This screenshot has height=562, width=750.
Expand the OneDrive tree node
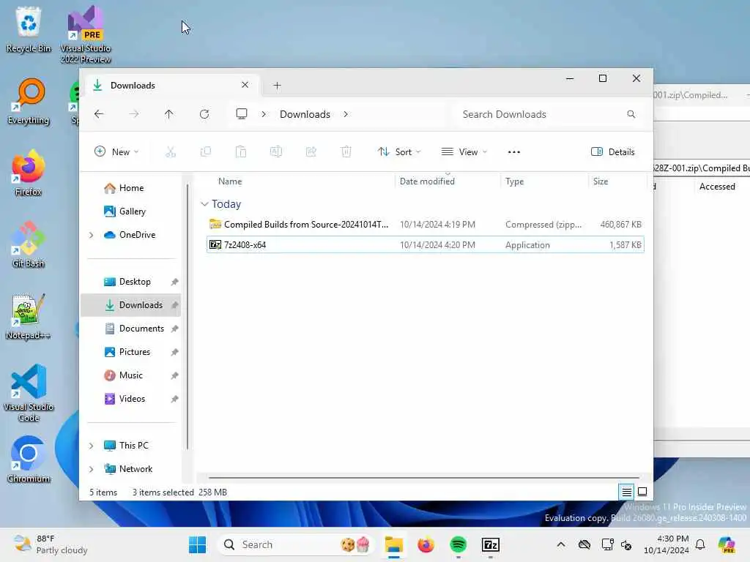92,235
